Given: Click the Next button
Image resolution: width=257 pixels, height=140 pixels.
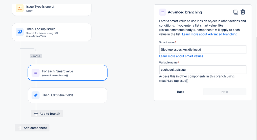Looking at the screenshot, I should pos(225,92).
